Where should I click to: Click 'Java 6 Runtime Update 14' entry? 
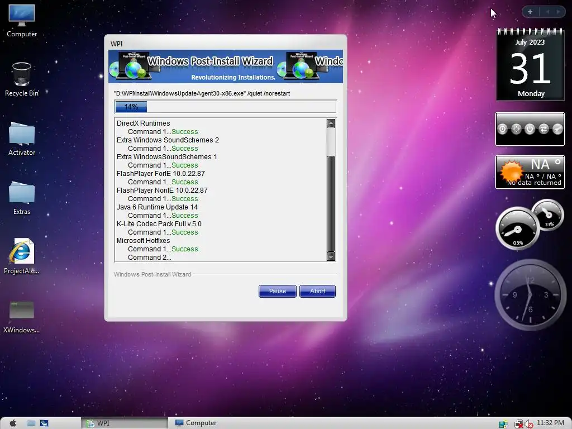click(x=157, y=207)
